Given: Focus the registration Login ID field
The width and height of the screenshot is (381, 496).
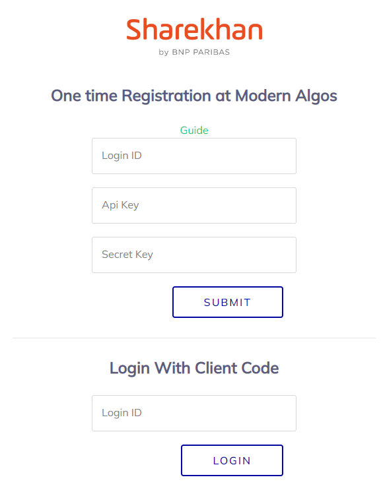Looking at the screenshot, I should coord(194,156).
